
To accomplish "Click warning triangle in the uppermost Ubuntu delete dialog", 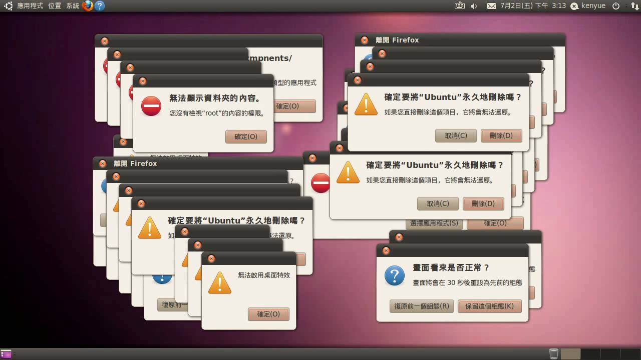I will click(366, 104).
